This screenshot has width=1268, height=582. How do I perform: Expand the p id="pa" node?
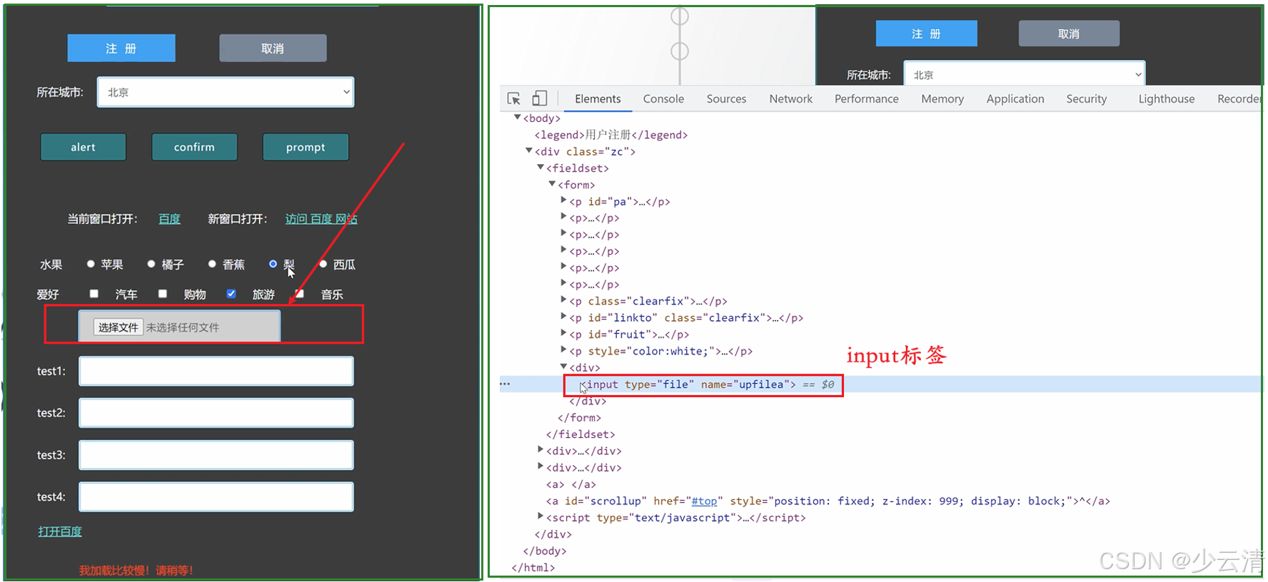tap(563, 200)
